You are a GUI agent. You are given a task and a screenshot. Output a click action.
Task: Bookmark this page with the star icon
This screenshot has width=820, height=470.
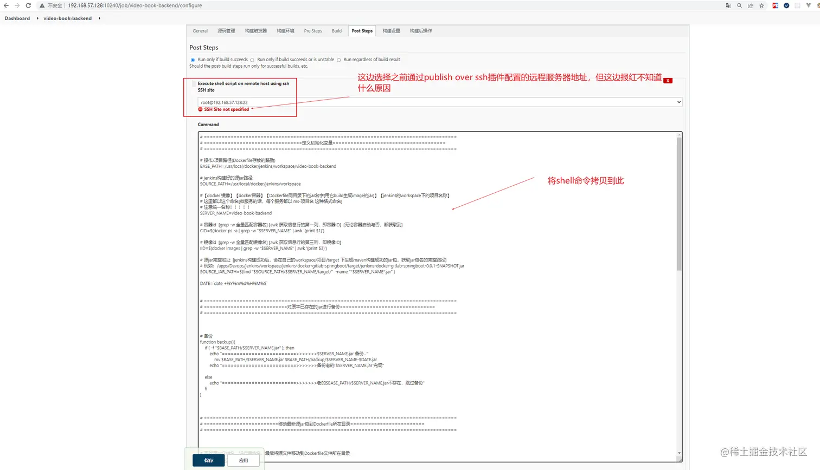pos(761,5)
